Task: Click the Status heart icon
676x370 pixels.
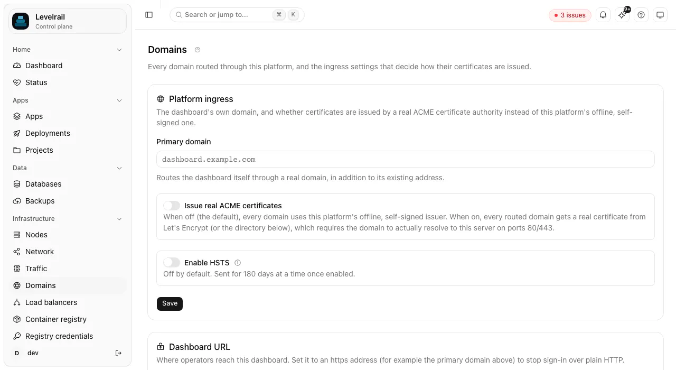Action: 17,82
